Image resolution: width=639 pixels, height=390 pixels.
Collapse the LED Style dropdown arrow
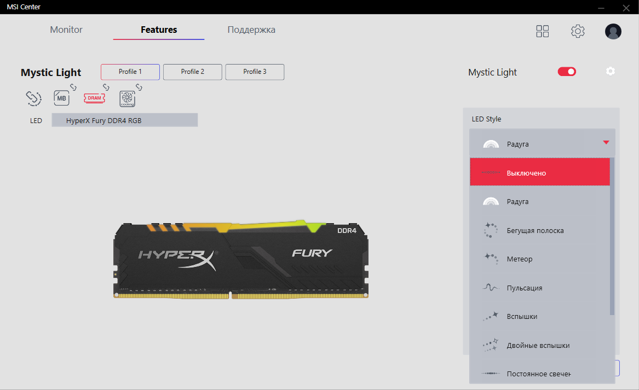pos(606,142)
